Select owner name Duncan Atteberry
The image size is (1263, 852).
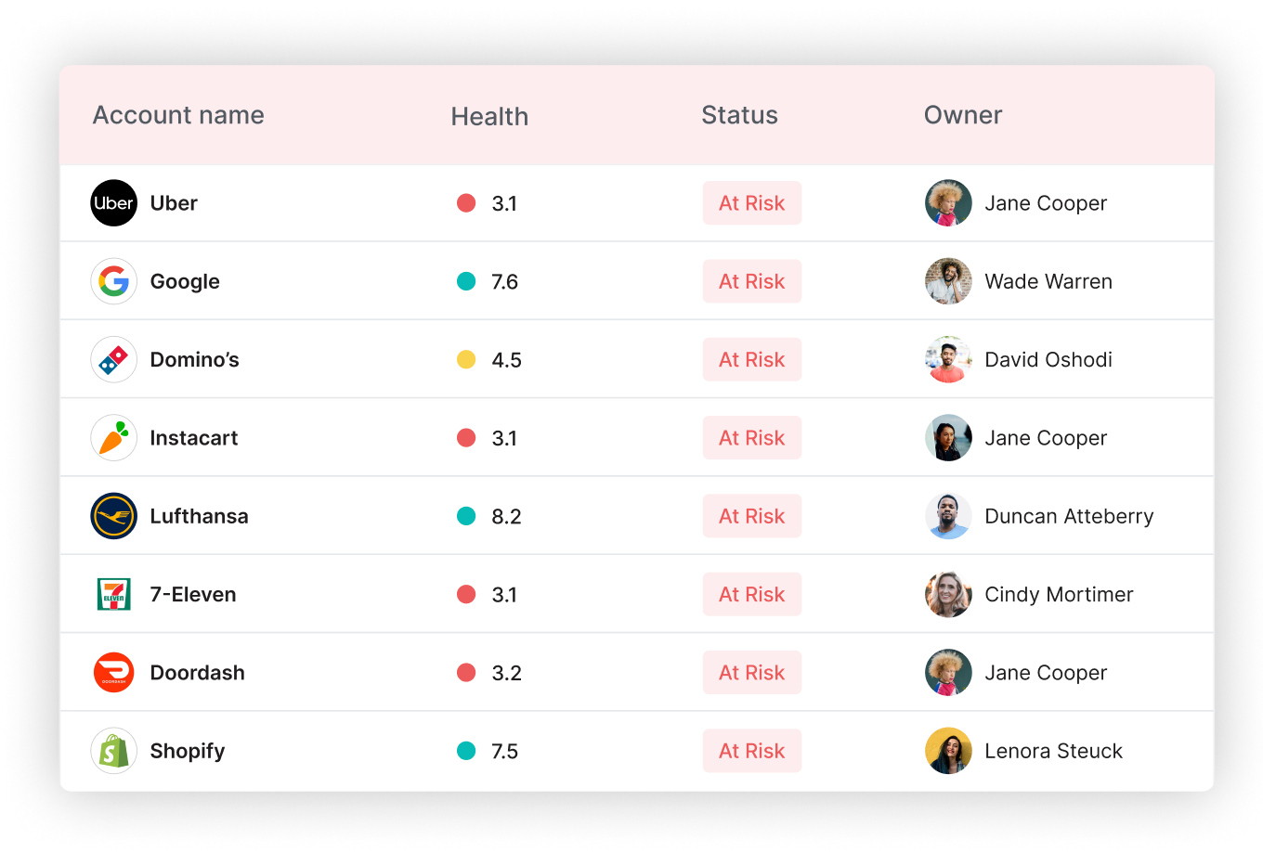(1069, 516)
